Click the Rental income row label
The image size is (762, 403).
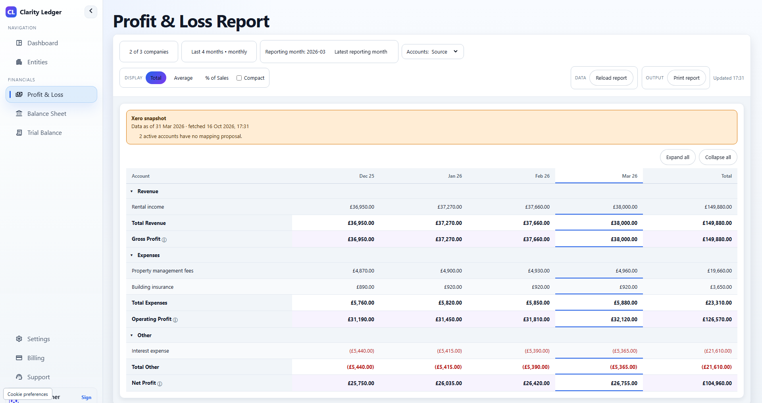tap(148, 207)
